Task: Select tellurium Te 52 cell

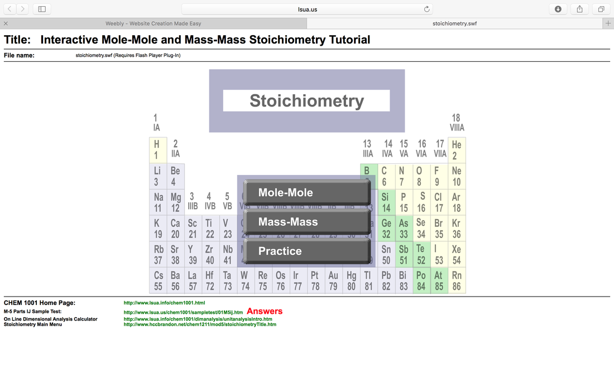Action: click(421, 254)
